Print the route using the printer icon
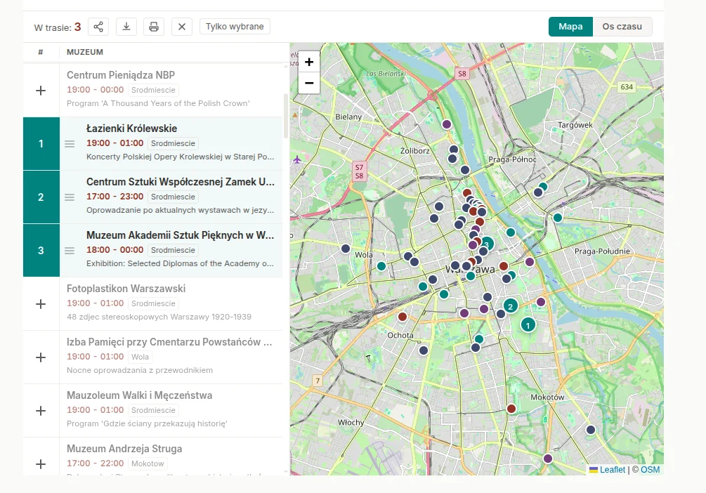 (x=154, y=27)
